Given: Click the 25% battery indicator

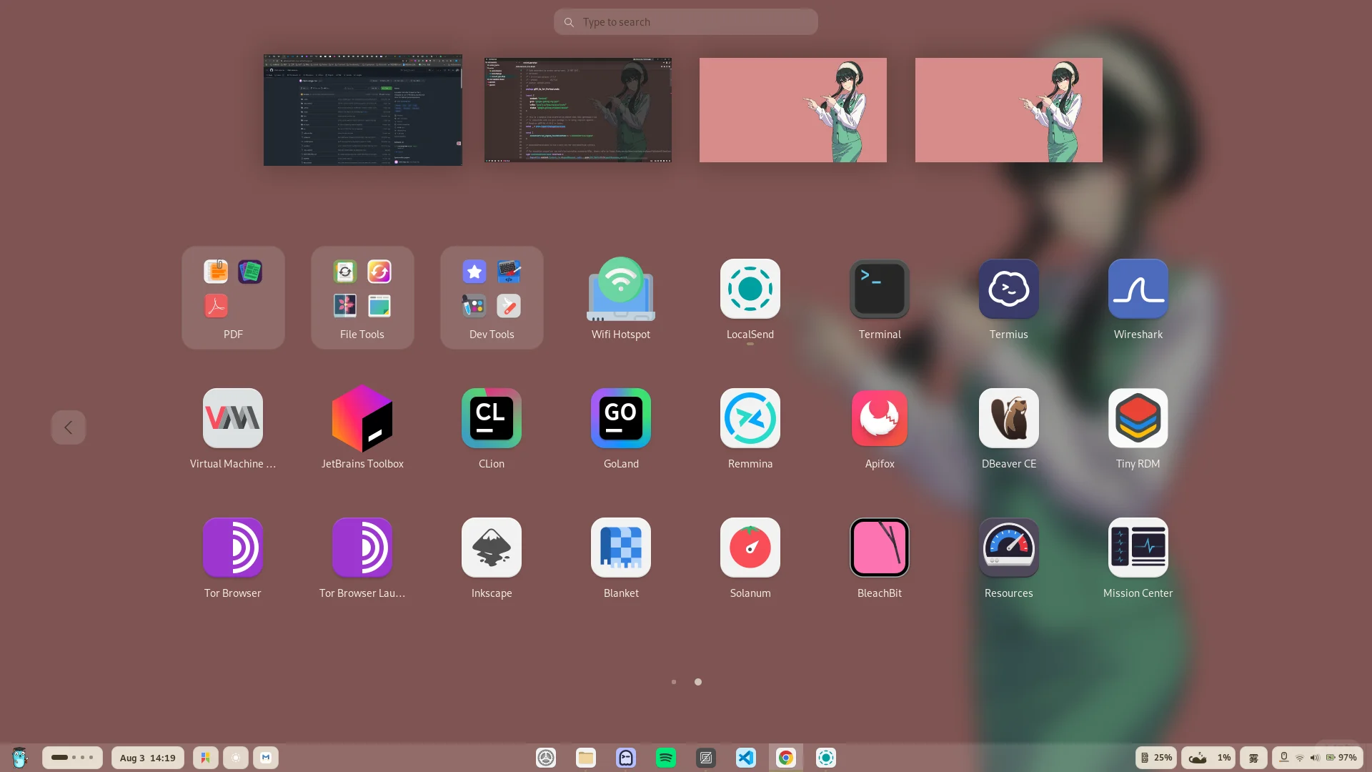Looking at the screenshot, I should click(x=1157, y=757).
